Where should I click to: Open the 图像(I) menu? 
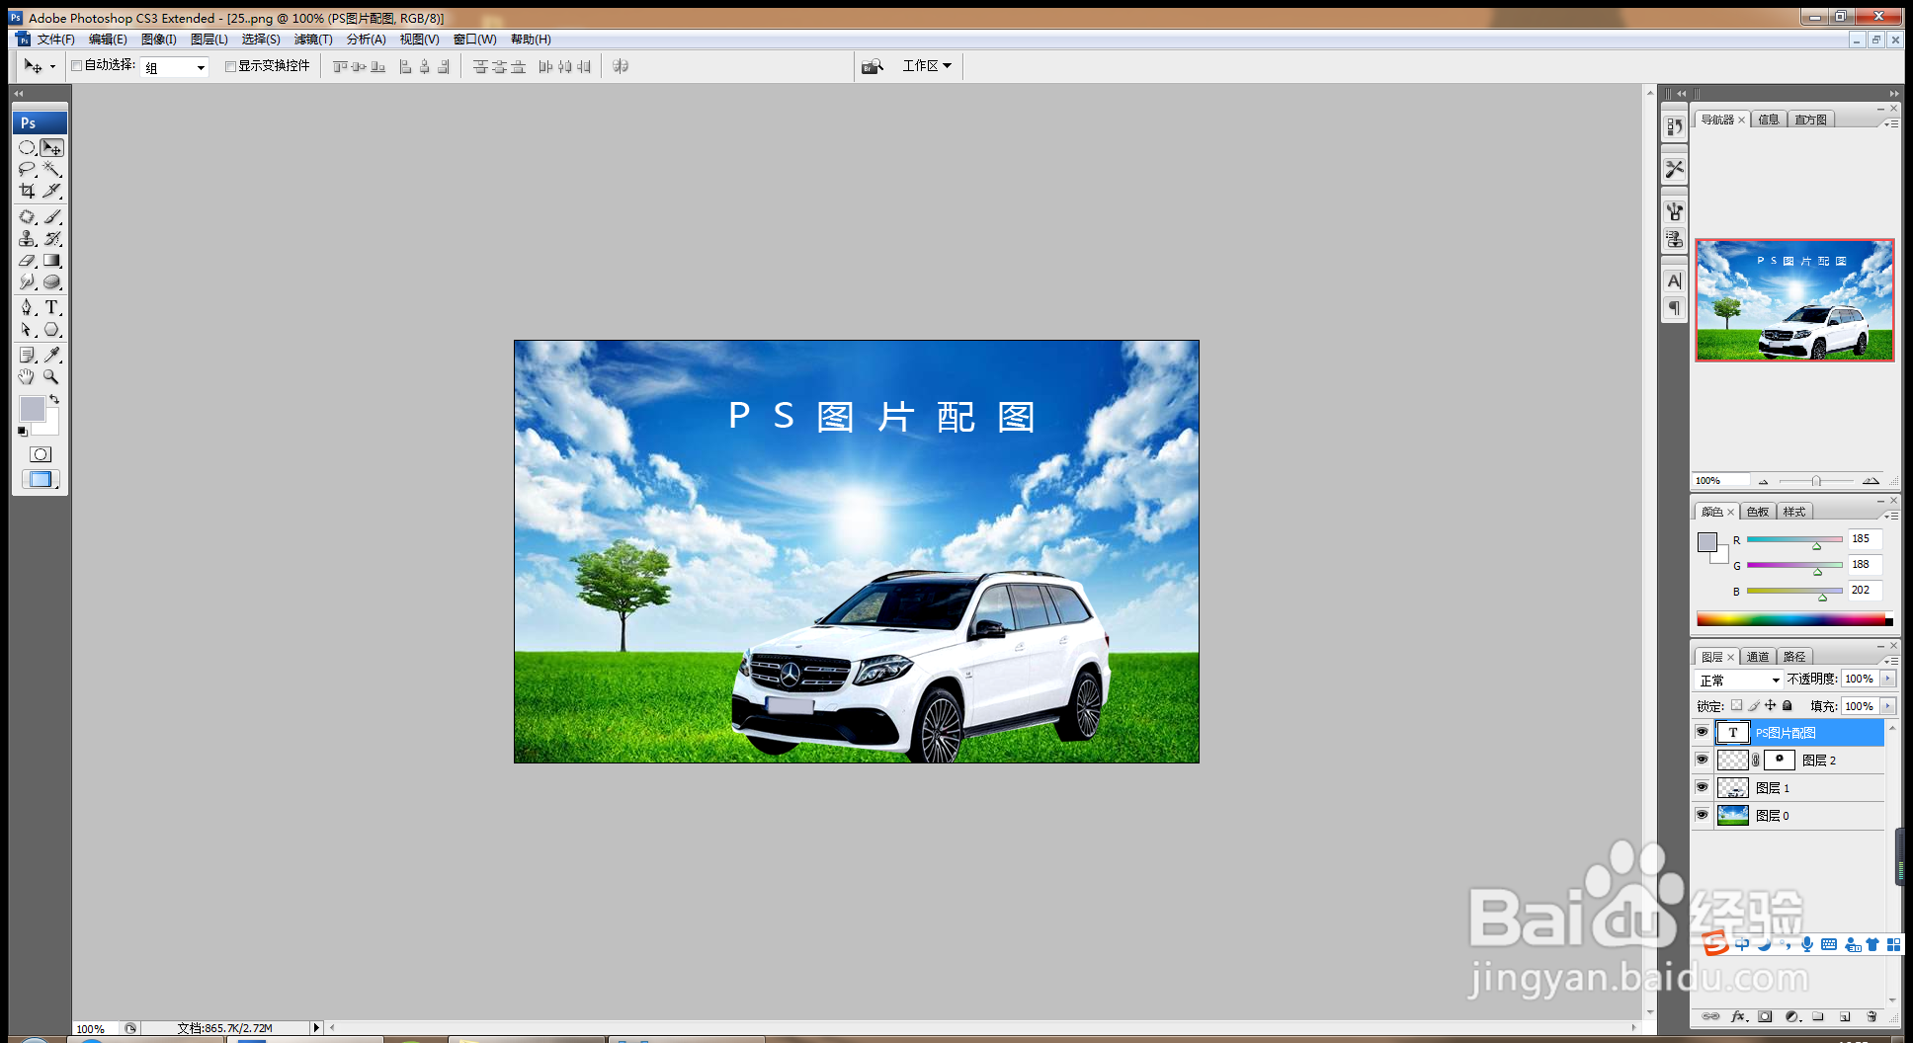[x=158, y=40]
